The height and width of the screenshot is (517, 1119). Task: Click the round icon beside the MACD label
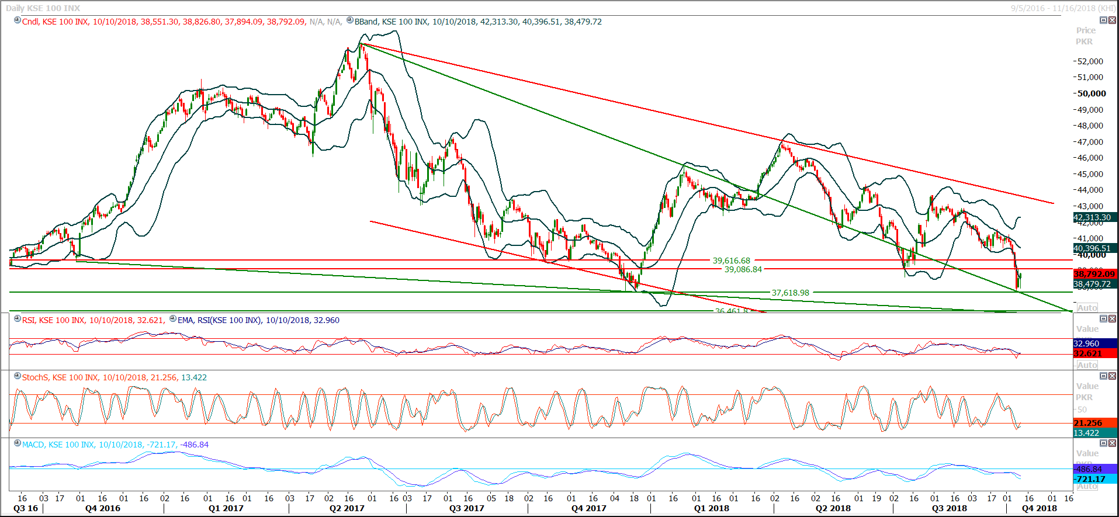click(x=18, y=443)
